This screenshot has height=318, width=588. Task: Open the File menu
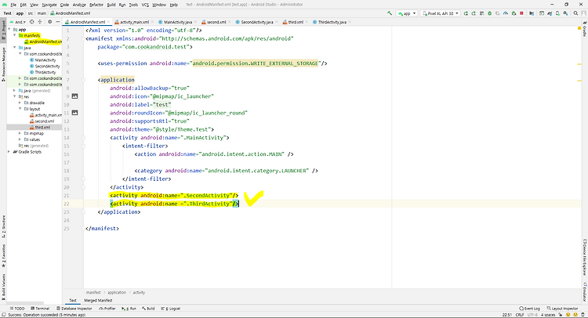tap(13, 5)
